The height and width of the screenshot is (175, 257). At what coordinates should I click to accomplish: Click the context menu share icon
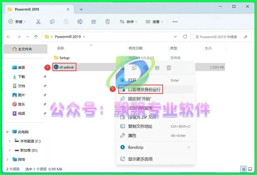point(157,68)
